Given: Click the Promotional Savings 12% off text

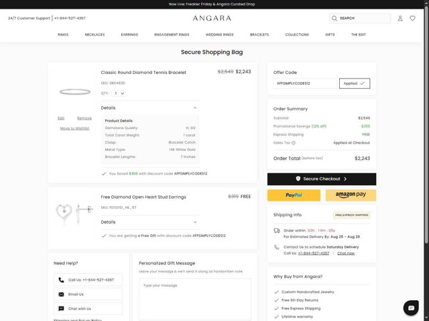Looking at the screenshot, I should [300, 126].
